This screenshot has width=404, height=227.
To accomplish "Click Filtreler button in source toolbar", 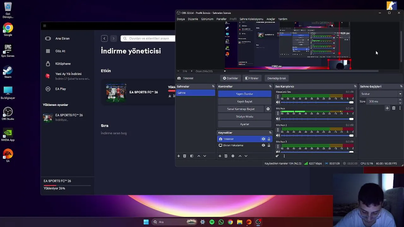I will pos(252,78).
